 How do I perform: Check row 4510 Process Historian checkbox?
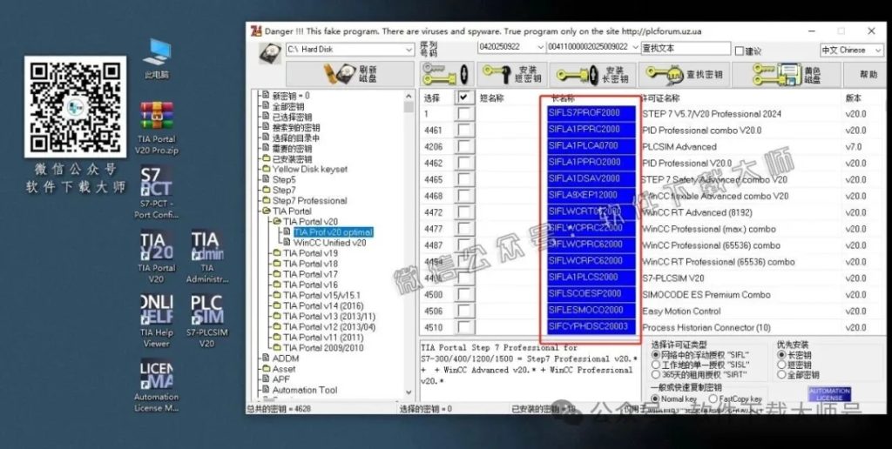point(464,327)
